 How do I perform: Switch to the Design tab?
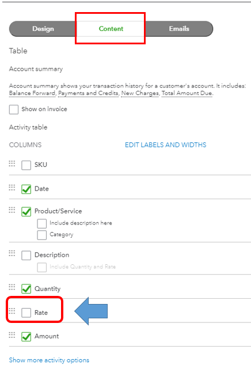click(43, 29)
